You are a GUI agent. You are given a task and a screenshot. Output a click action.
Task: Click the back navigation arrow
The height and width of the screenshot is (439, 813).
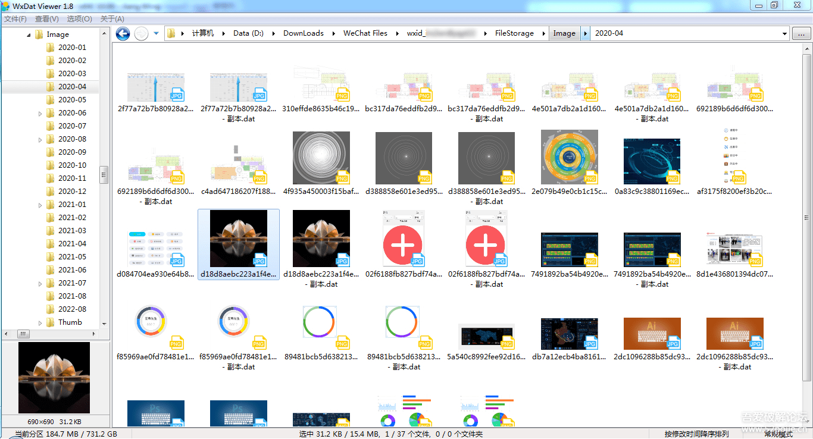122,33
